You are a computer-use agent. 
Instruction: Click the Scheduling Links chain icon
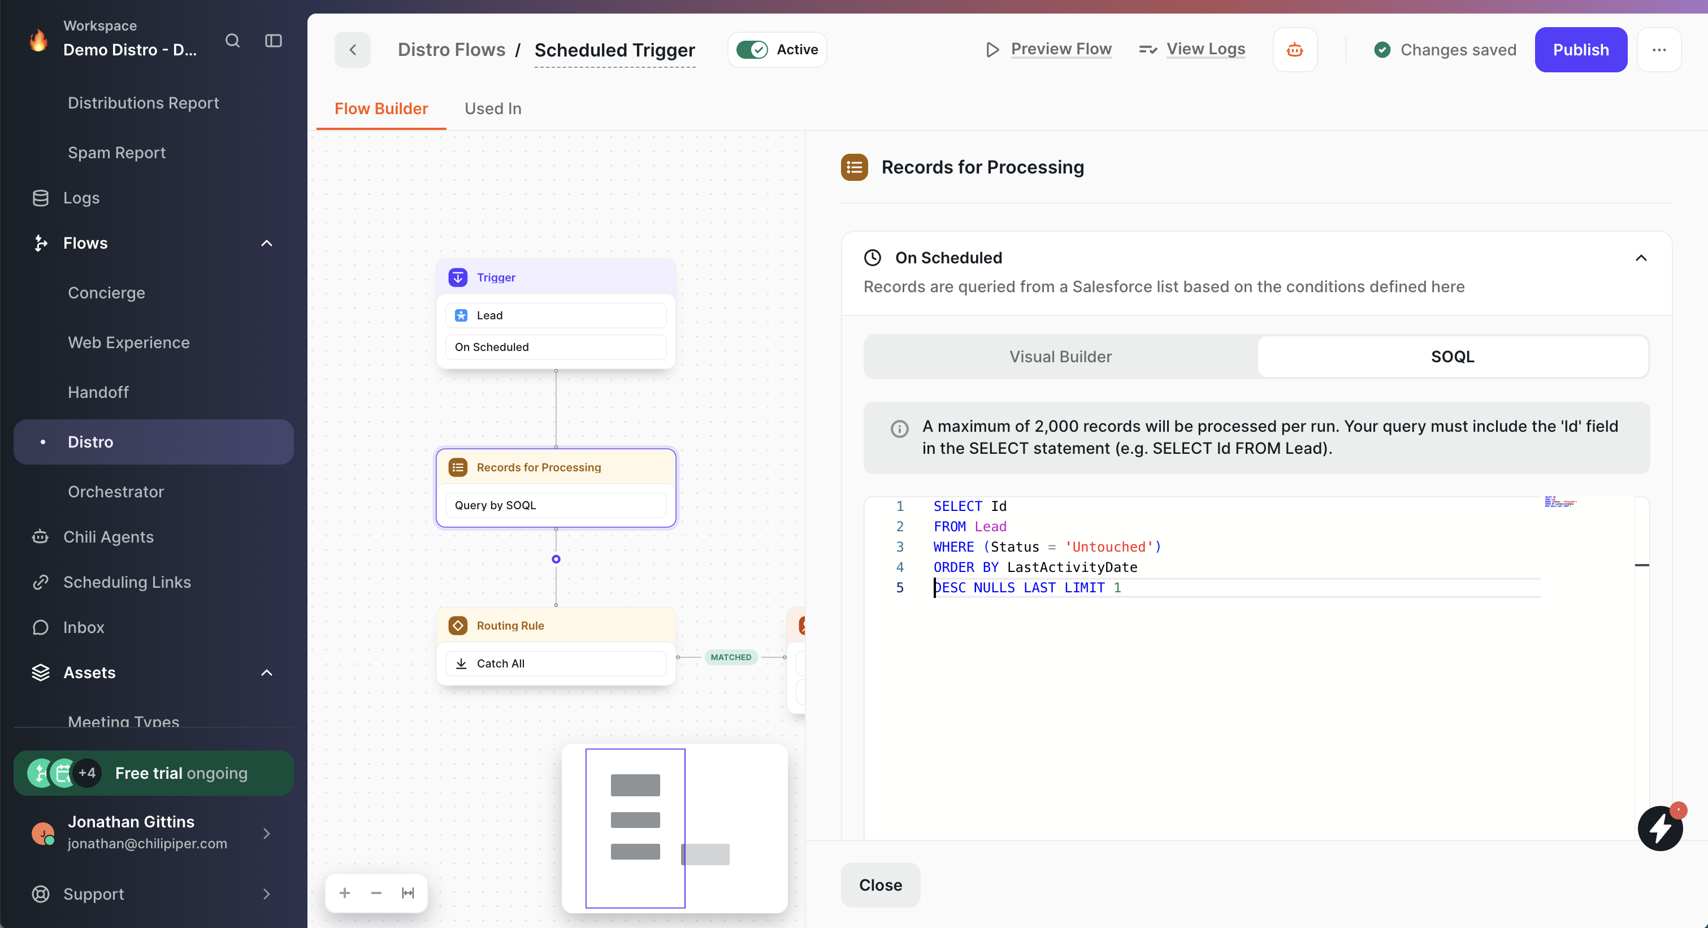pos(41,582)
